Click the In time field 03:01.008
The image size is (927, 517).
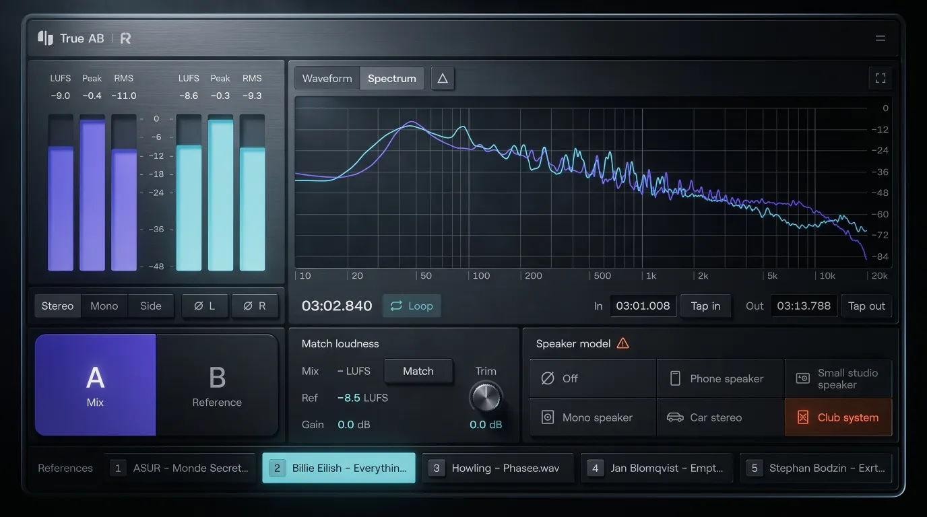(643, 306)
